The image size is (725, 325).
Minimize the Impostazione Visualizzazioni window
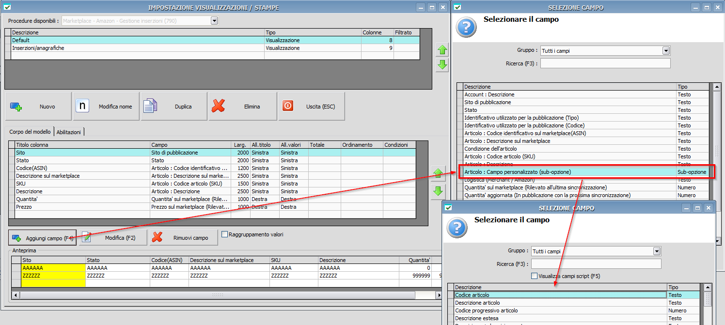[420, 7]
